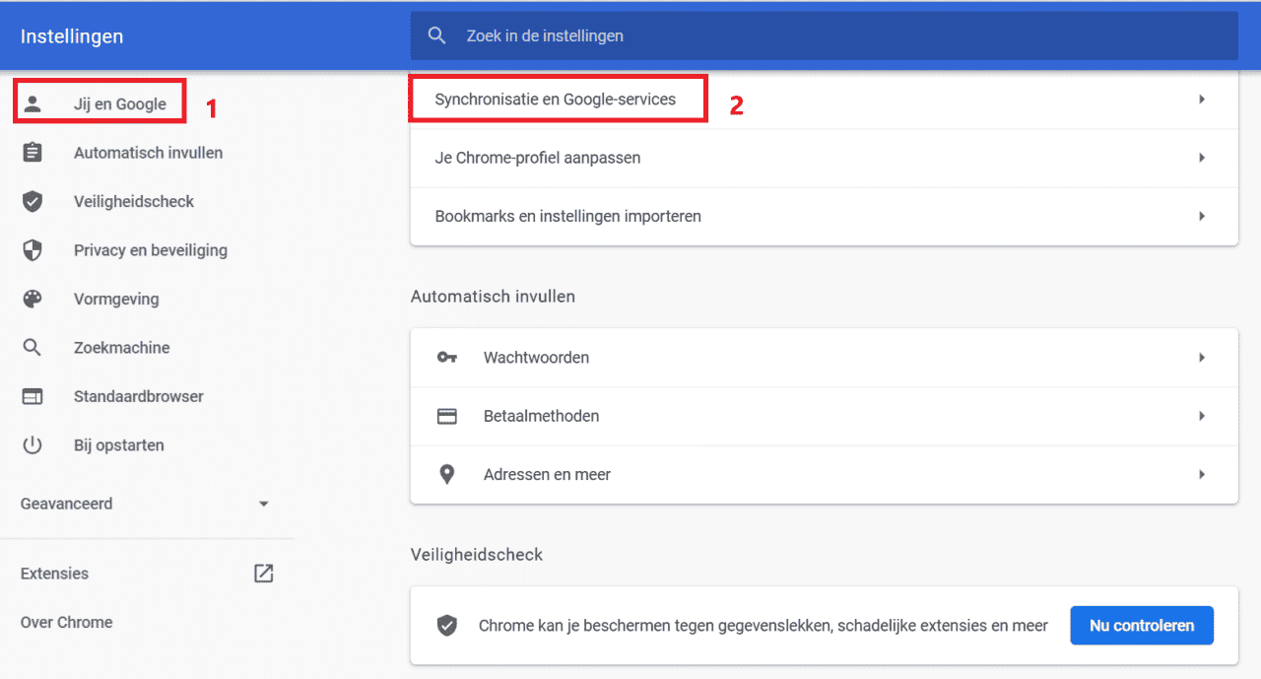Click the Zoek in de instellingen search field

click(x=824, y=35)
